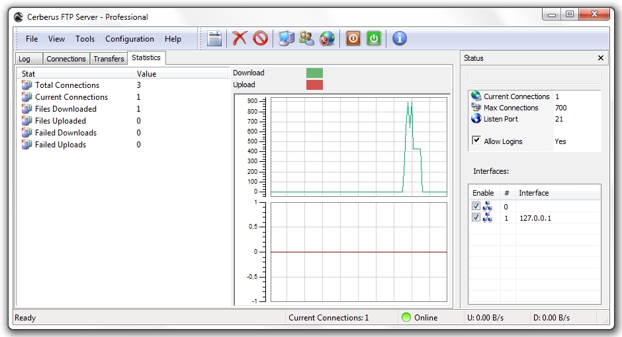Click the globe with red shield icon
This screenshot has height=337, width=622.
328,38
